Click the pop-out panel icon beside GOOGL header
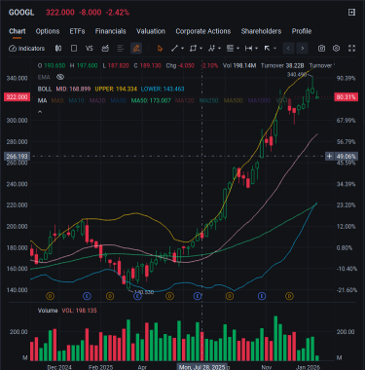Image resolution: width=365 pixels, height=370 pixels. (x=351, y=13)
